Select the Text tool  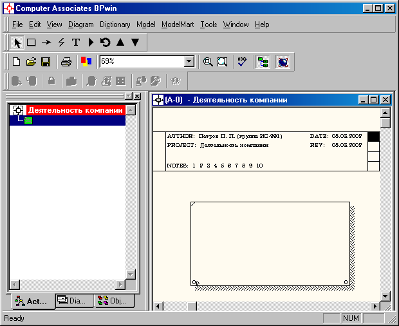click(76, 43)
